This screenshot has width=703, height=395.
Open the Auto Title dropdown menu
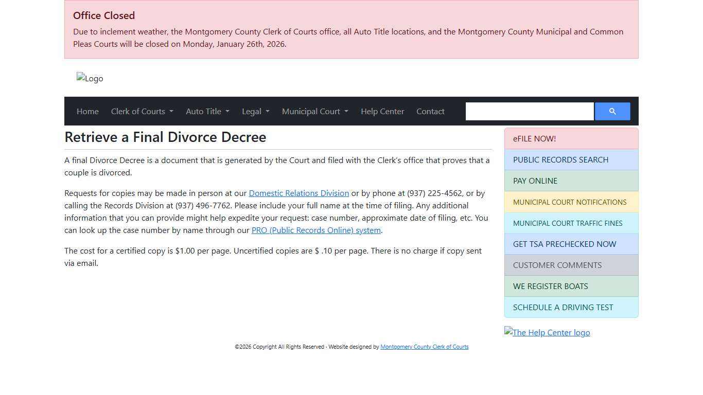(207, 112)
